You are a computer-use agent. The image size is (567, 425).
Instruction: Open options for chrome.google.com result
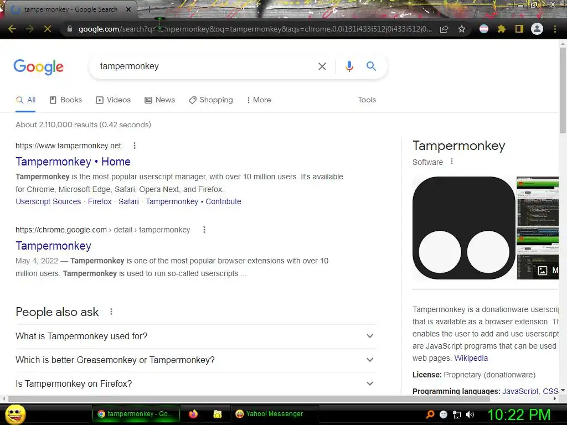point(204,230)
